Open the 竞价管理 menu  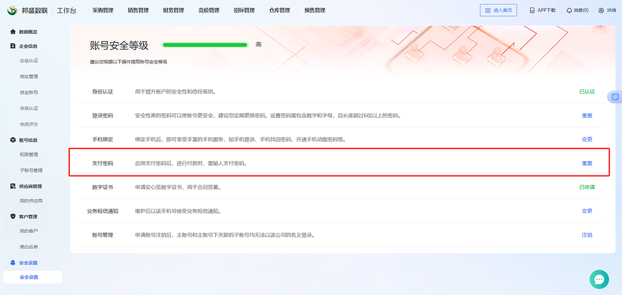[209, 10]
